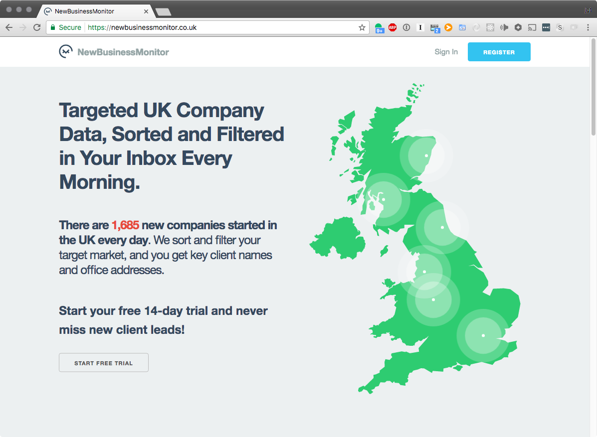Open the orange arrow extension
The image size is (597, 437).
pyautogui.click(x=448, y=27)
